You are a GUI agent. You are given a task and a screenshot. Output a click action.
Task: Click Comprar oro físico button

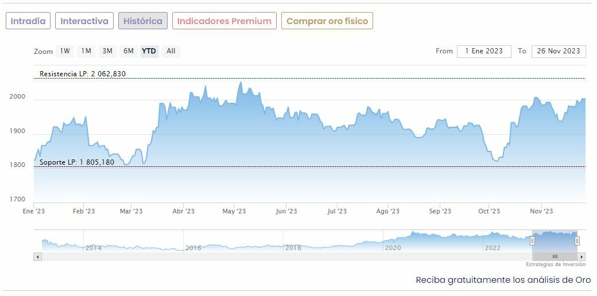327,21
